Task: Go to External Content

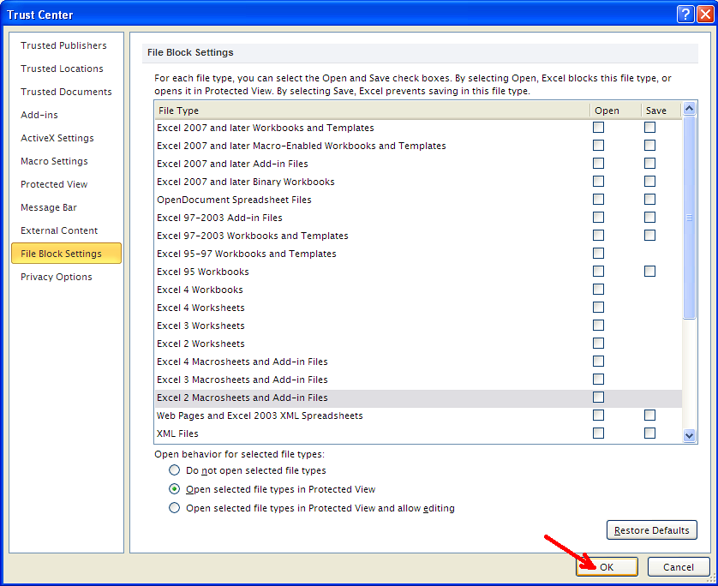Action: (59, 230)
